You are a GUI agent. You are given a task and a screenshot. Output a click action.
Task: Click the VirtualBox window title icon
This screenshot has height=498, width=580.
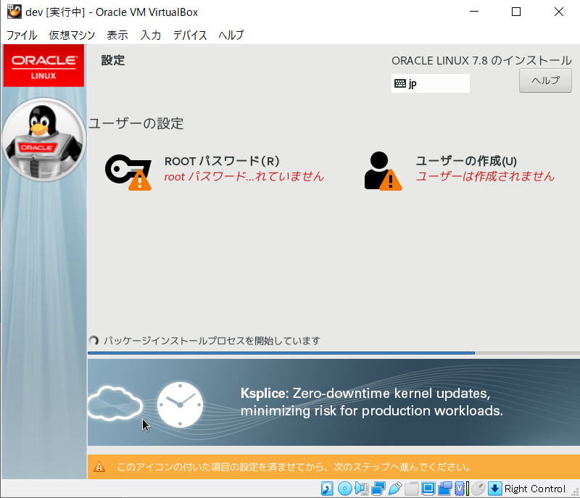pyautogui.click(x=14, y=12)
